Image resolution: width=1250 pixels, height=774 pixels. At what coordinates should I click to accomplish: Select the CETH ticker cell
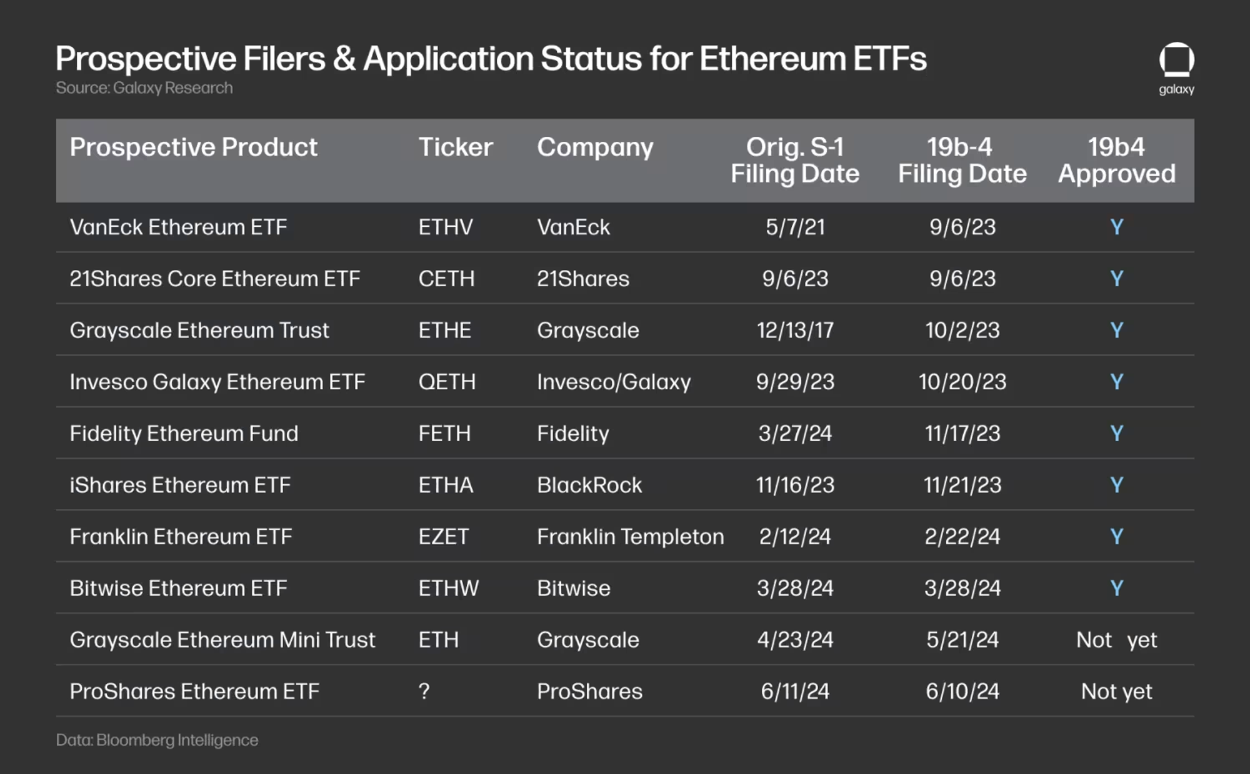coord(446,279)
